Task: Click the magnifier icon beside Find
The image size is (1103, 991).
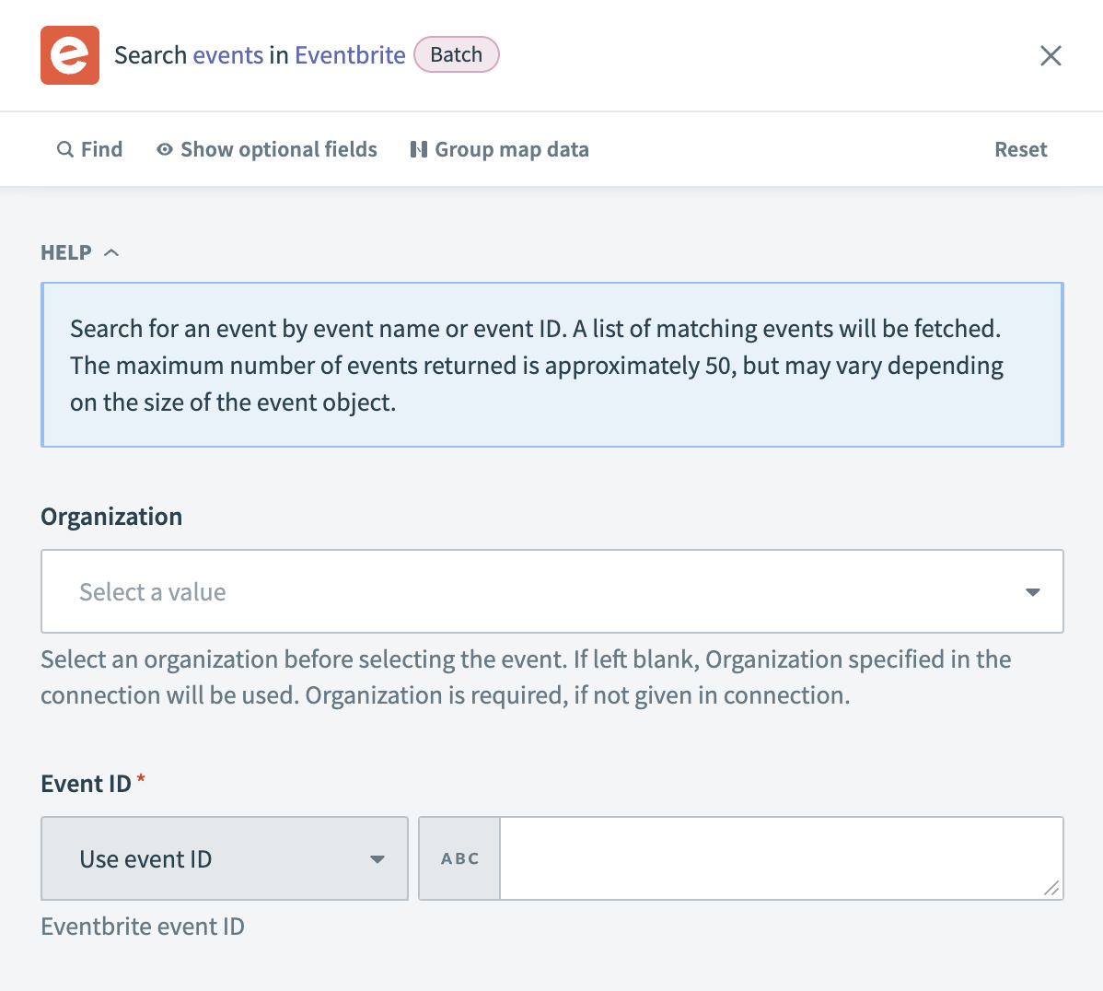Action: 64,148
